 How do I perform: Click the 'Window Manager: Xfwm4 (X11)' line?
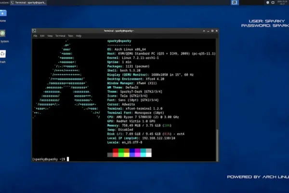(132, 83)
